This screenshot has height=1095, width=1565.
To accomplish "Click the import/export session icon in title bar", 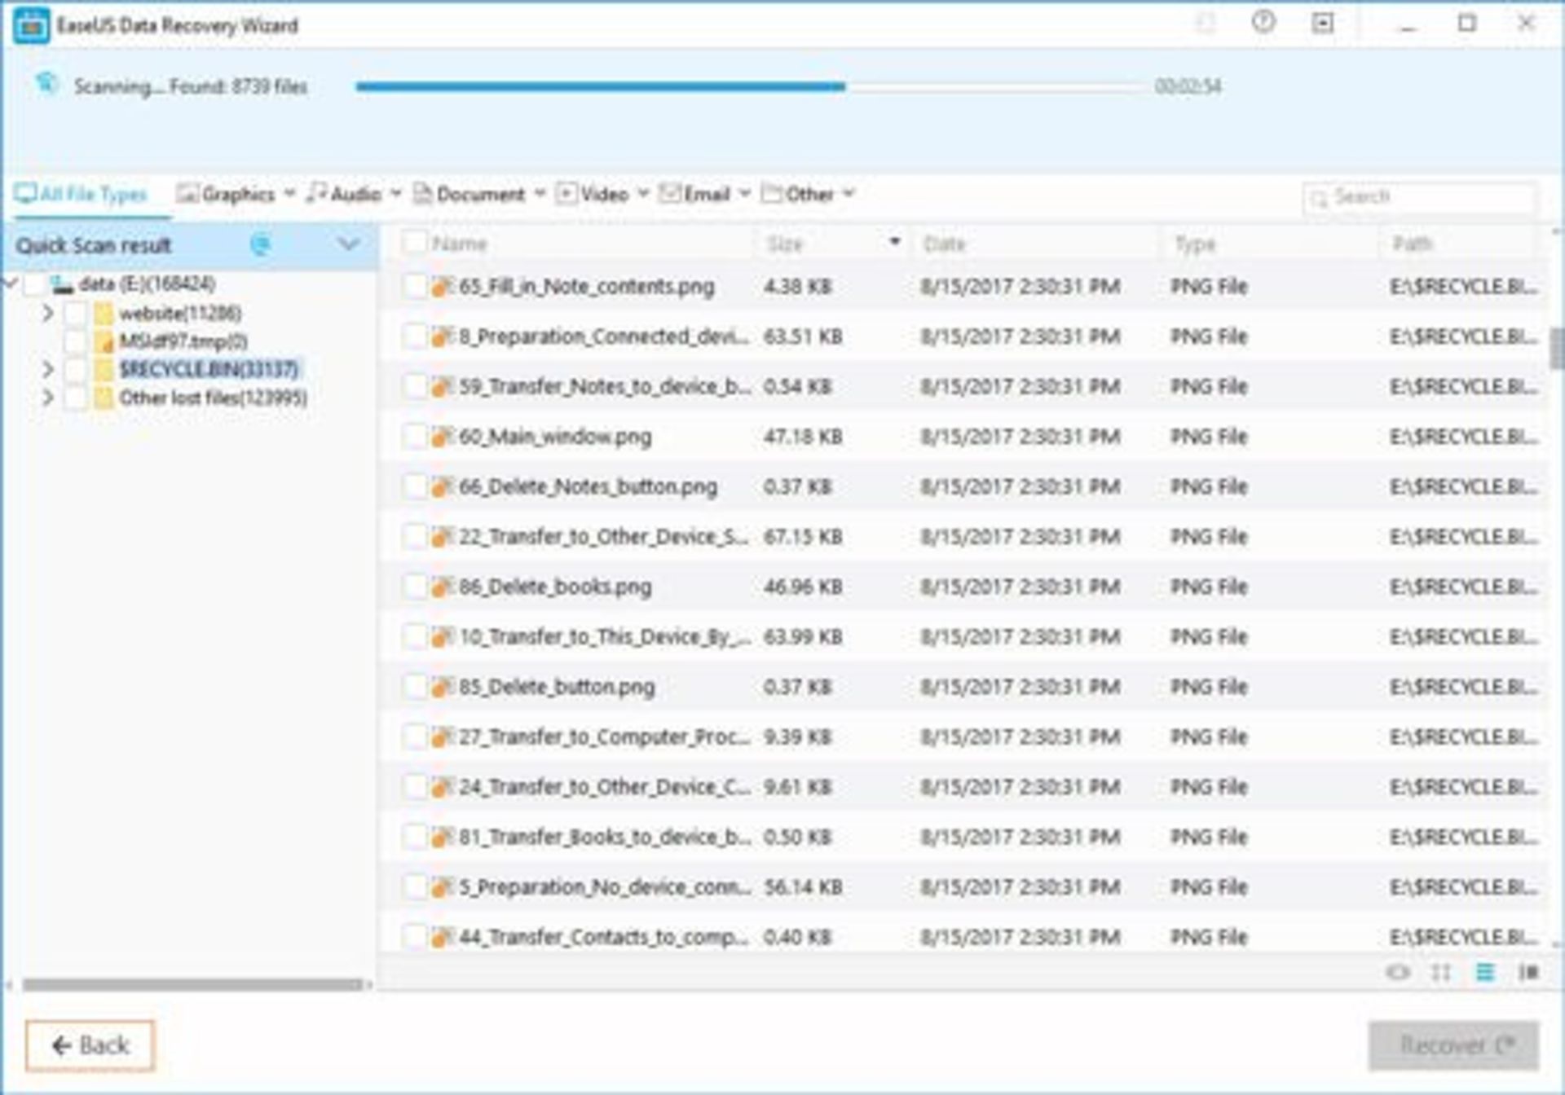I will click(x=1322, y=23).
